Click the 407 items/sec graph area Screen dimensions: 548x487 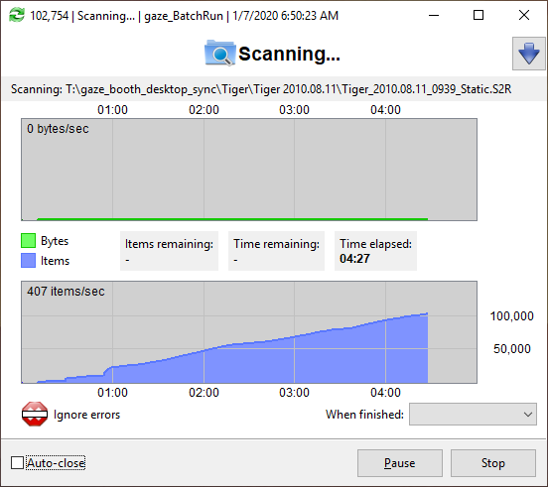coord(249,332)
